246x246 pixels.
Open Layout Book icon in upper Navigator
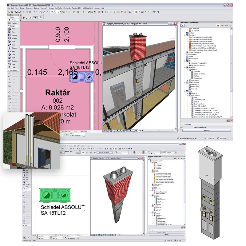[x=226, y=26]
